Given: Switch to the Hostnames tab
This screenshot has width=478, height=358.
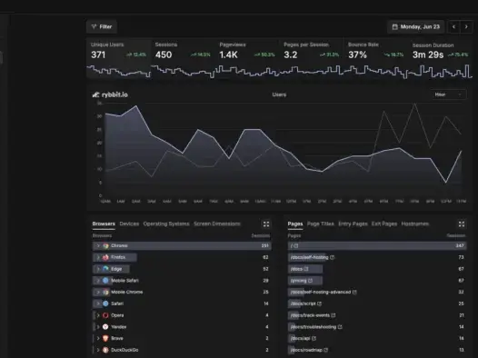Looking at the screenshot, I should point(415,224).
